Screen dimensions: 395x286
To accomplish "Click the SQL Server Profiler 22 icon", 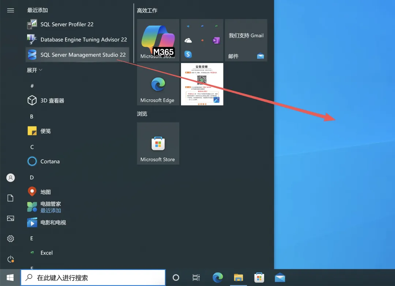I will point(32,24).
